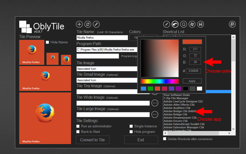Tick the Single Instance checkbox
This screenshot has width=246, height=154.
[131, 126]
